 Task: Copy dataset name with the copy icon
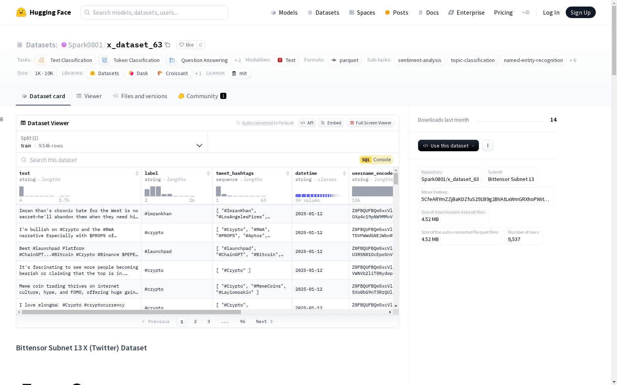click(x=167, y=45)
